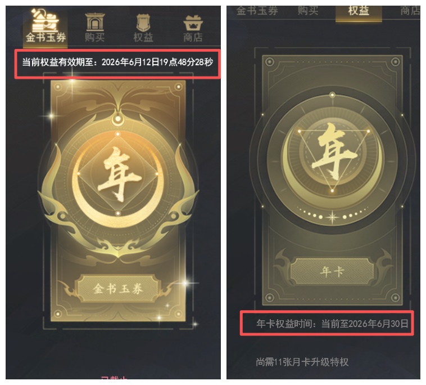Click the four-point star below the triangle emblem
Image resolution: width=426 pixels, height=385 pixels.
click(x=332, y=217)
